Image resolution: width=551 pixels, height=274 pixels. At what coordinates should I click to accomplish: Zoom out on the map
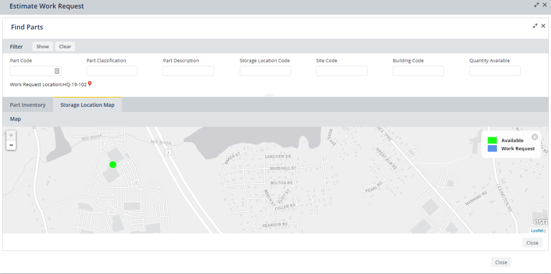click(x=11, y=145)
